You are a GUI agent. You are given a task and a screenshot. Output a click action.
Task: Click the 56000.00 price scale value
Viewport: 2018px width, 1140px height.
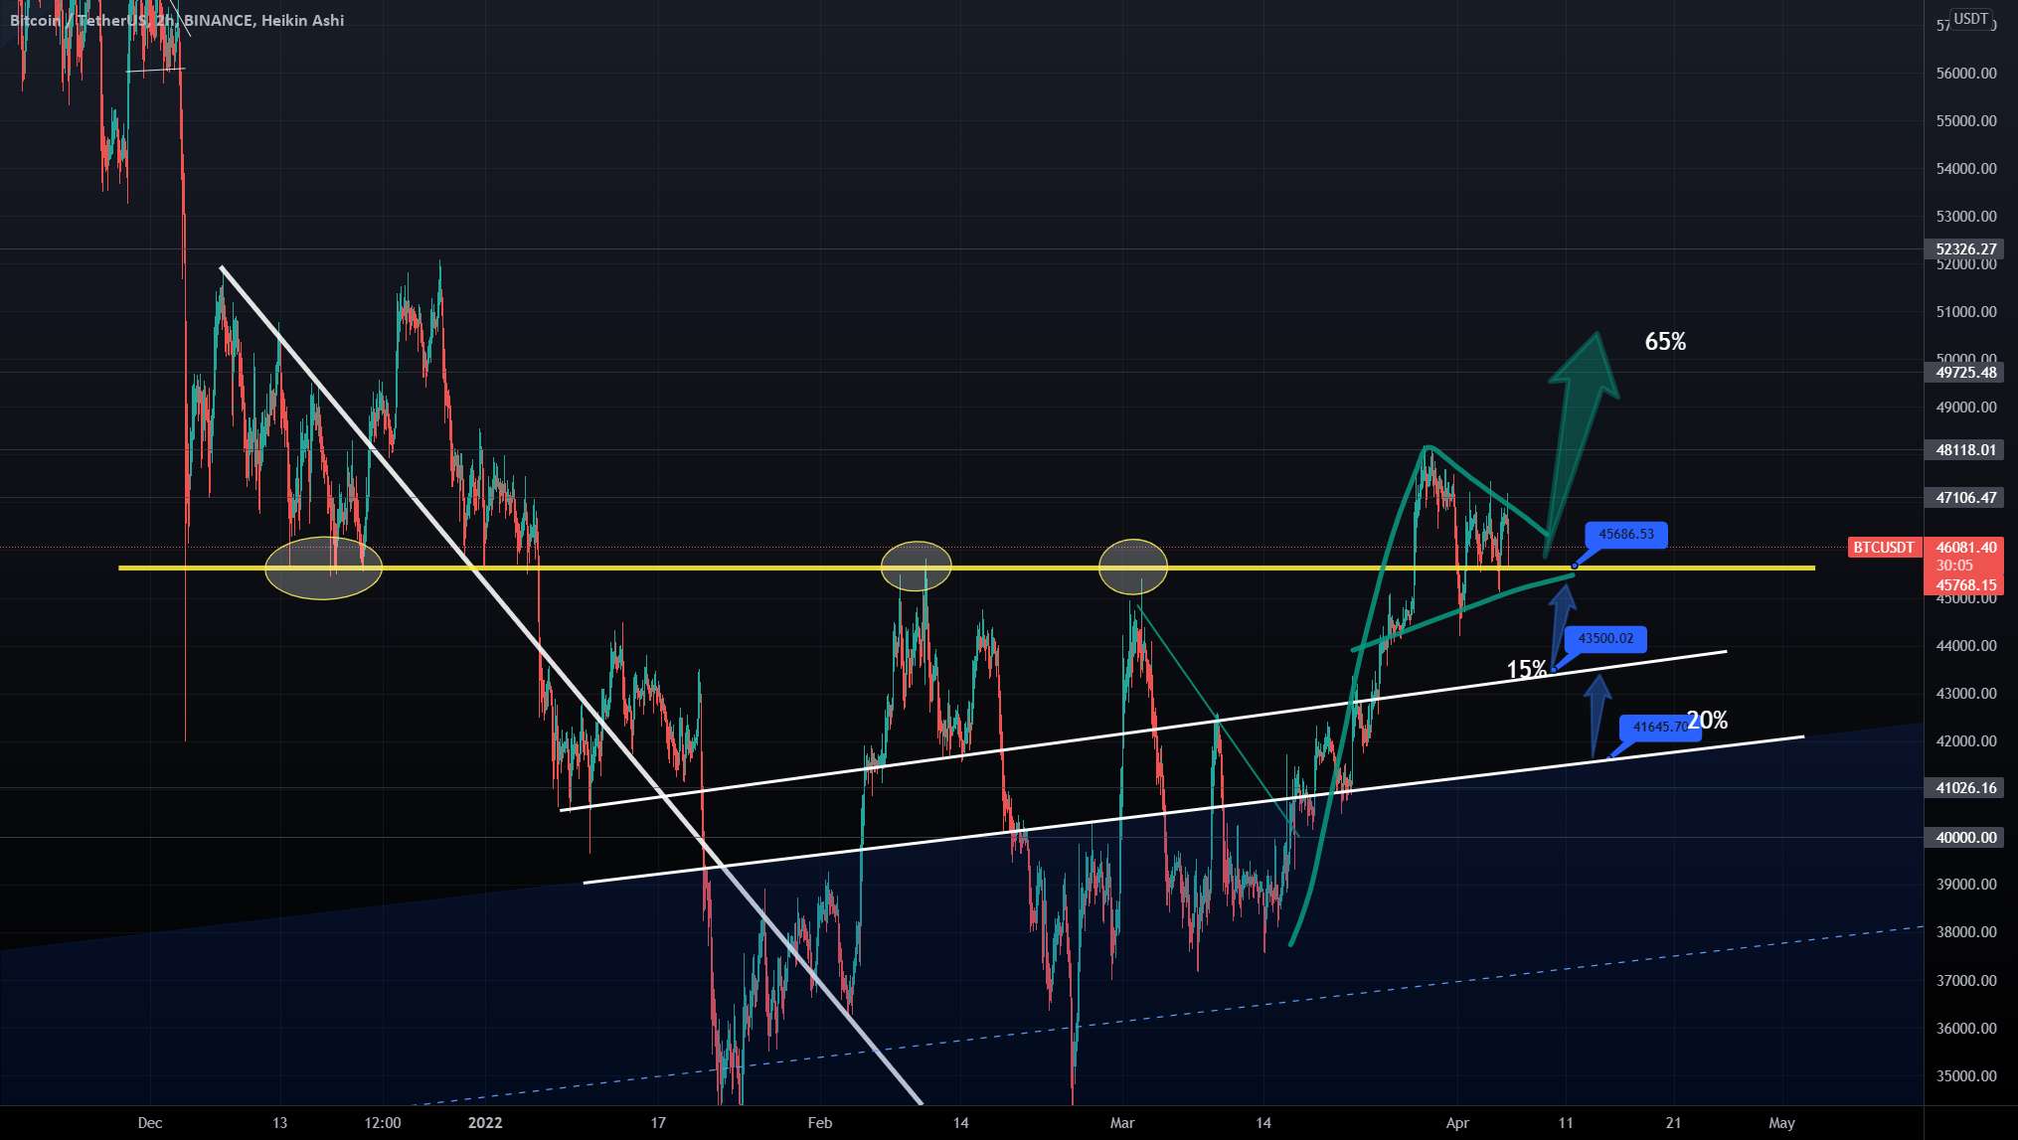(1966, 74)
